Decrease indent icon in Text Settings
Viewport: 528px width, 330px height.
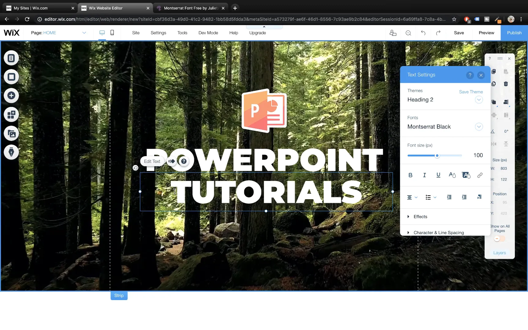(449, 197)
